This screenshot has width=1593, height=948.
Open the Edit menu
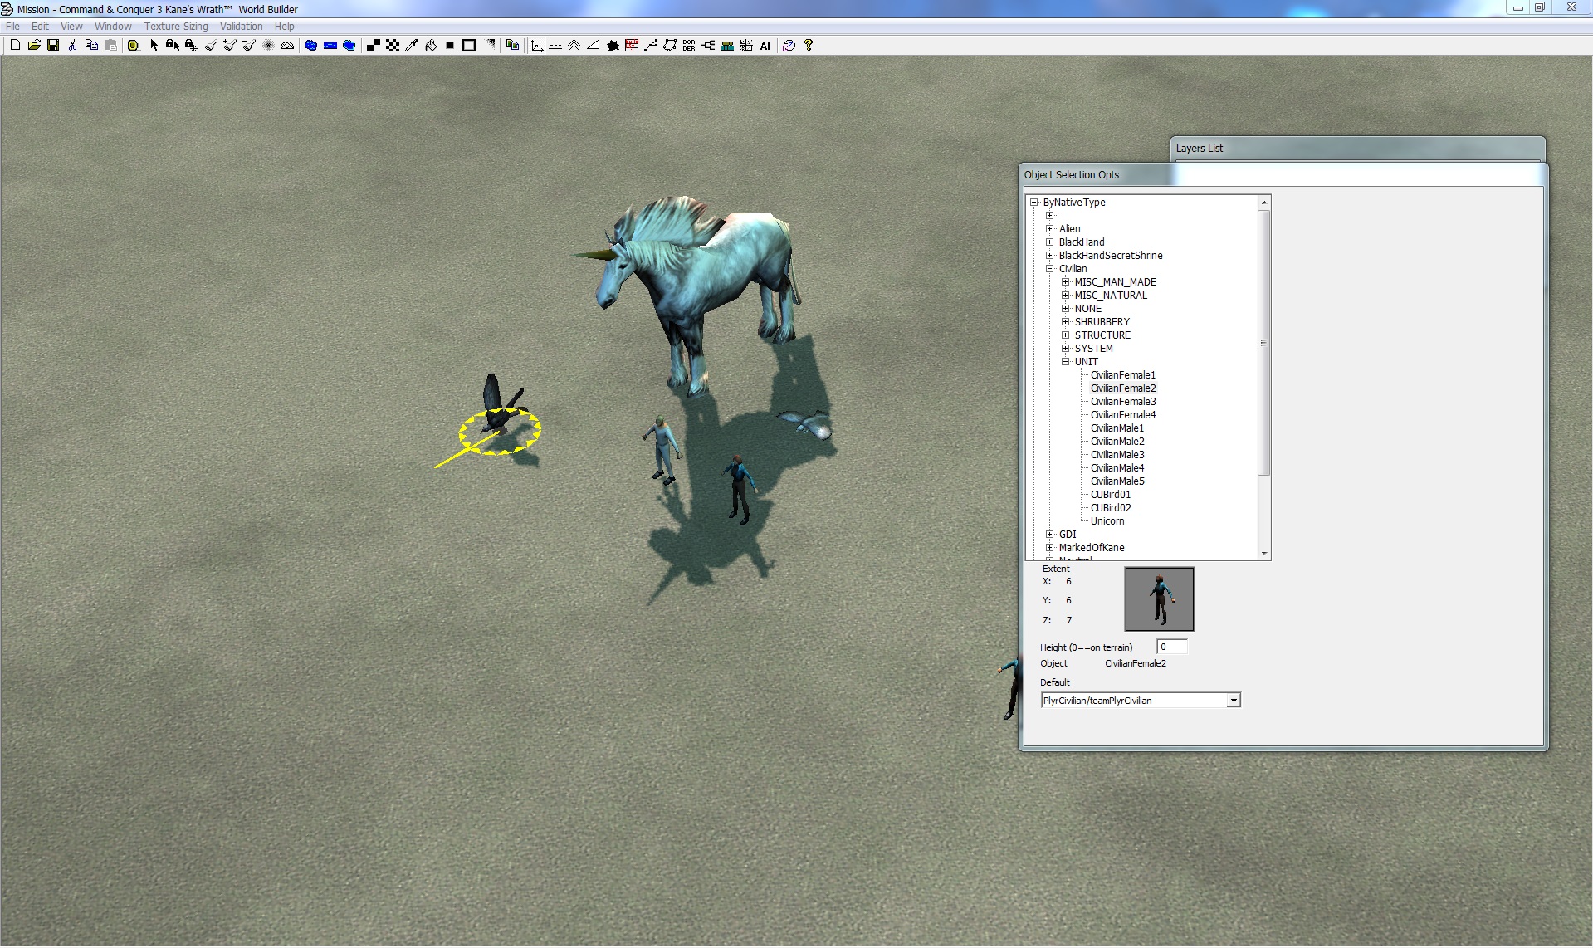click(40, 27)
